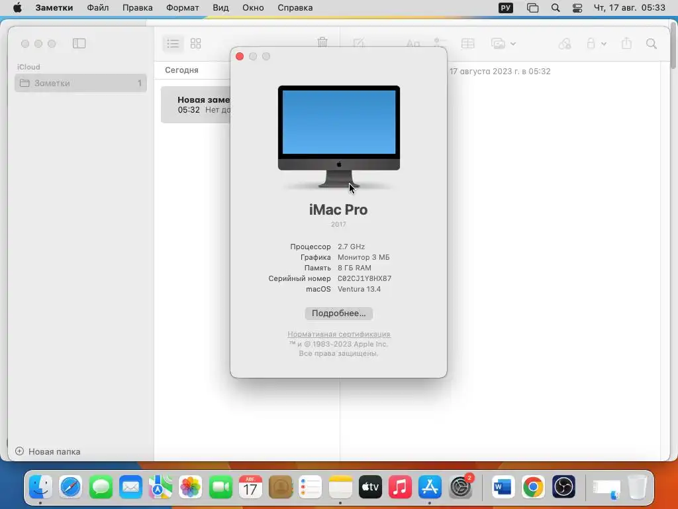
Task: Click the serial number C02CJ1Y8HX87
Action: [x=365, y=279]
